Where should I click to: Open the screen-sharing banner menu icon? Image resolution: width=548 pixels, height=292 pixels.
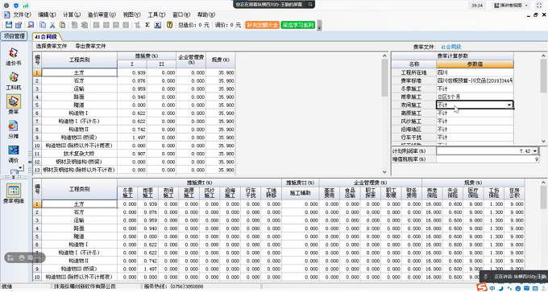click(310, 5)
